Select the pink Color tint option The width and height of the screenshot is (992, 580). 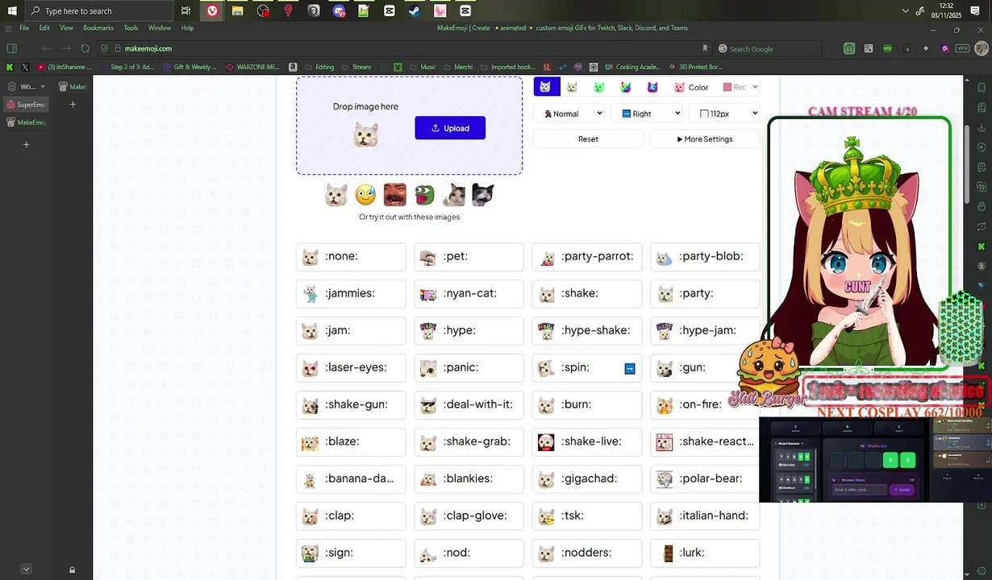(x=691, y=87)
